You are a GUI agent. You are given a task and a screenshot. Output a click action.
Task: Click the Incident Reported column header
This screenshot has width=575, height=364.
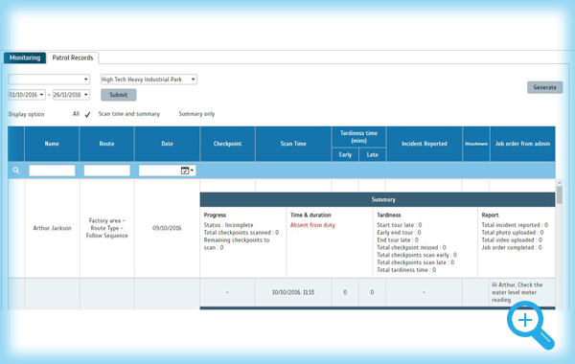tap(425, 144)
